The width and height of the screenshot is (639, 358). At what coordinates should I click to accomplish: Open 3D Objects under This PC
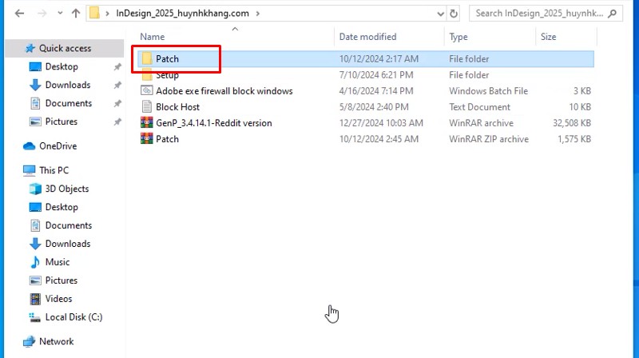67,189
